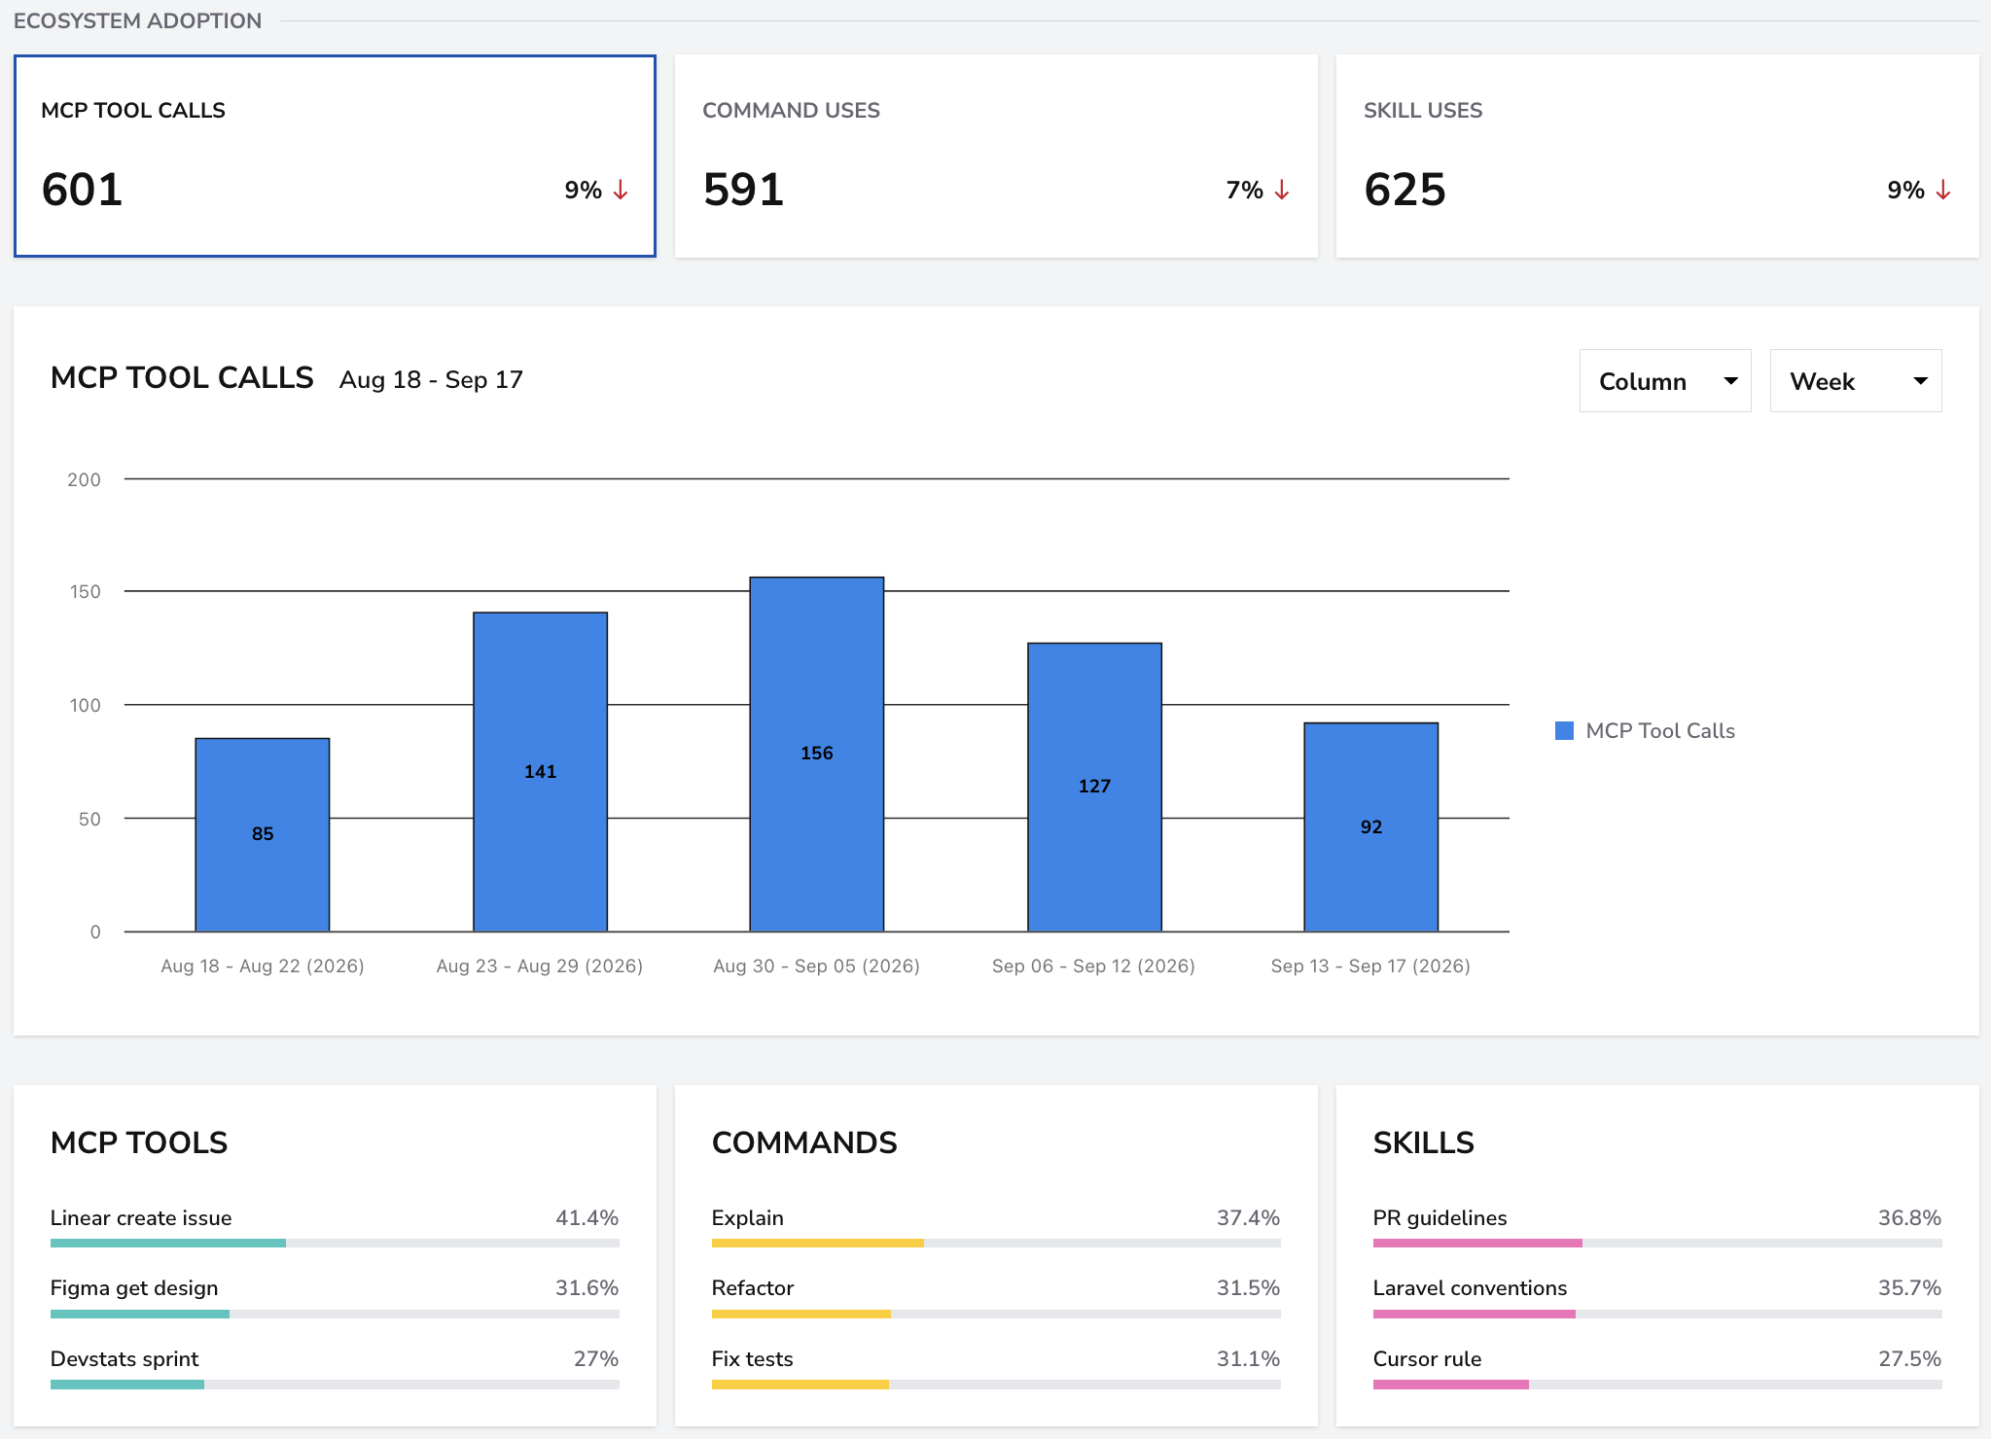Click the PR guidelines skill label

pyautogui.click(x=1440, y=1218)
